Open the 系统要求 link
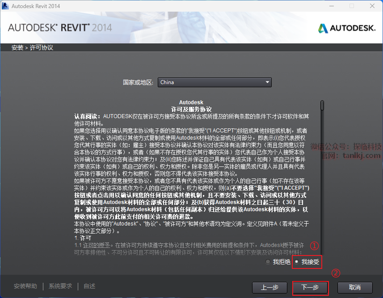The width and height of the screenshot is (383, 298). [60, 286]
